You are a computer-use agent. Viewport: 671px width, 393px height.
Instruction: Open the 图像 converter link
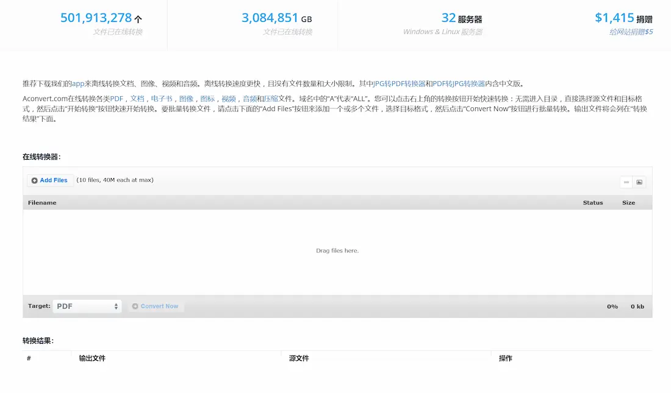click(186, 99)
